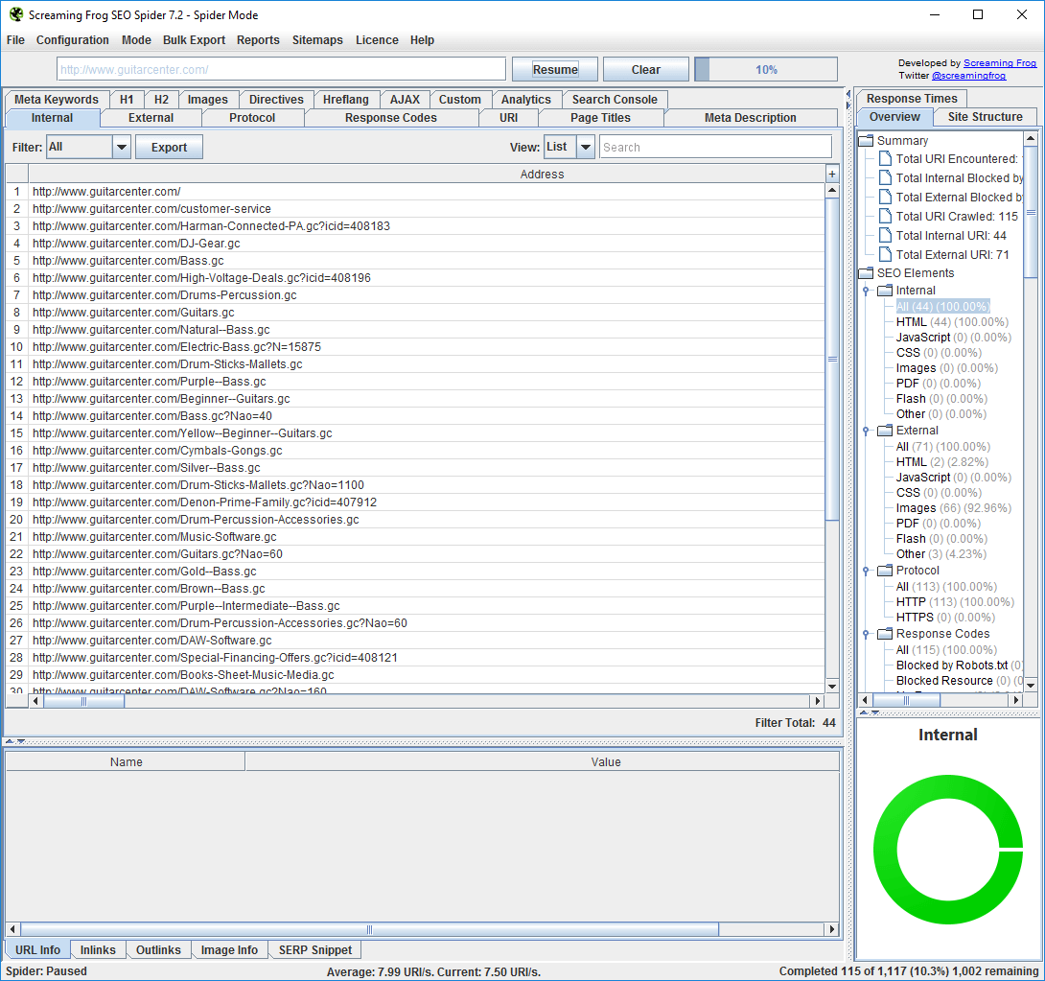Click the Summary folder icon
Screen dimensions: 1045x981
click(866, 141)
